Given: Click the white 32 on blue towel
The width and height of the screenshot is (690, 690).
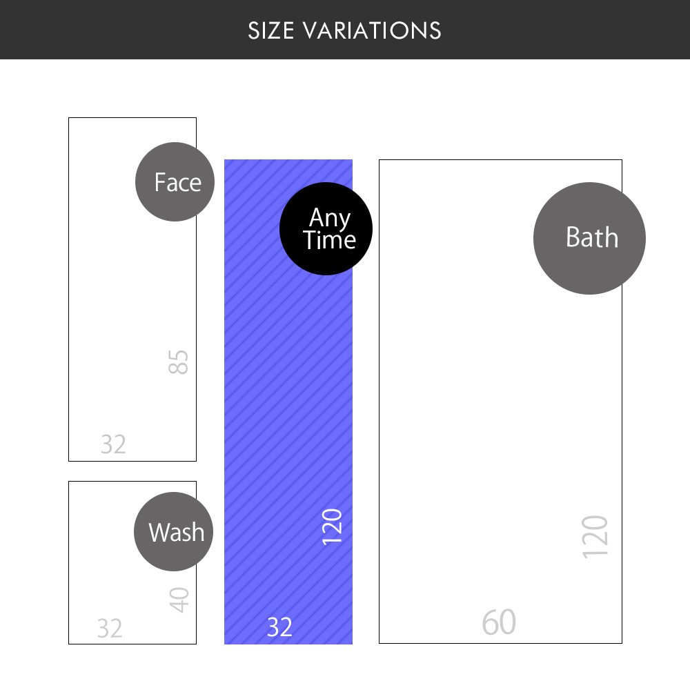Looking at the screenshot, I should point(279,627).
